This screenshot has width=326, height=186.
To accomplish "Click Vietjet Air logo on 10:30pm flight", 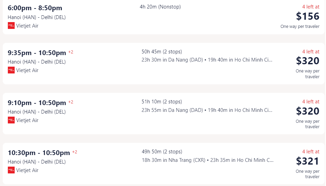I will coord(11,170).
